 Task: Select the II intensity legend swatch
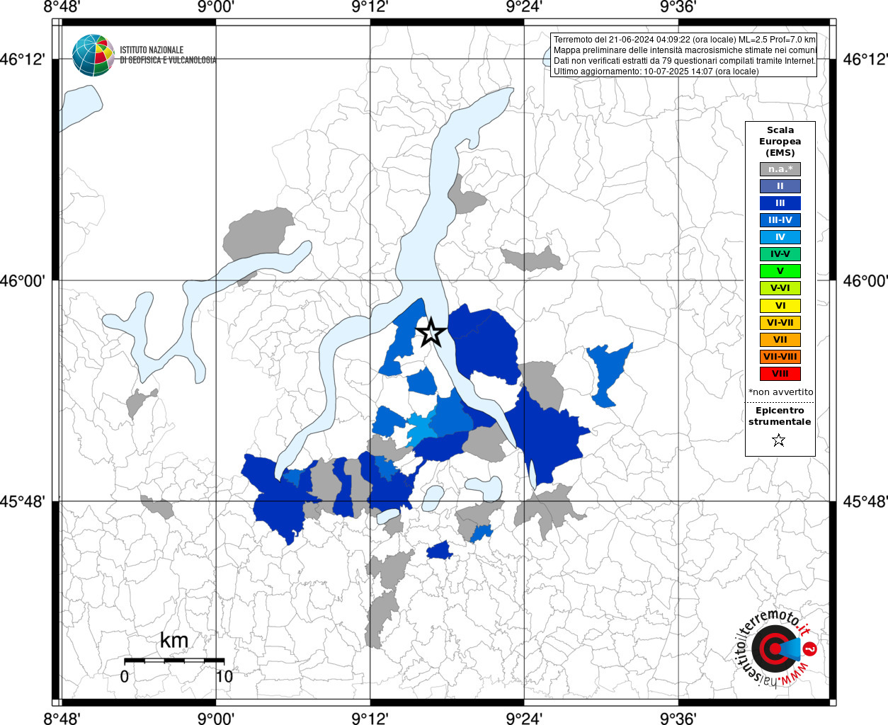point(780,186)
